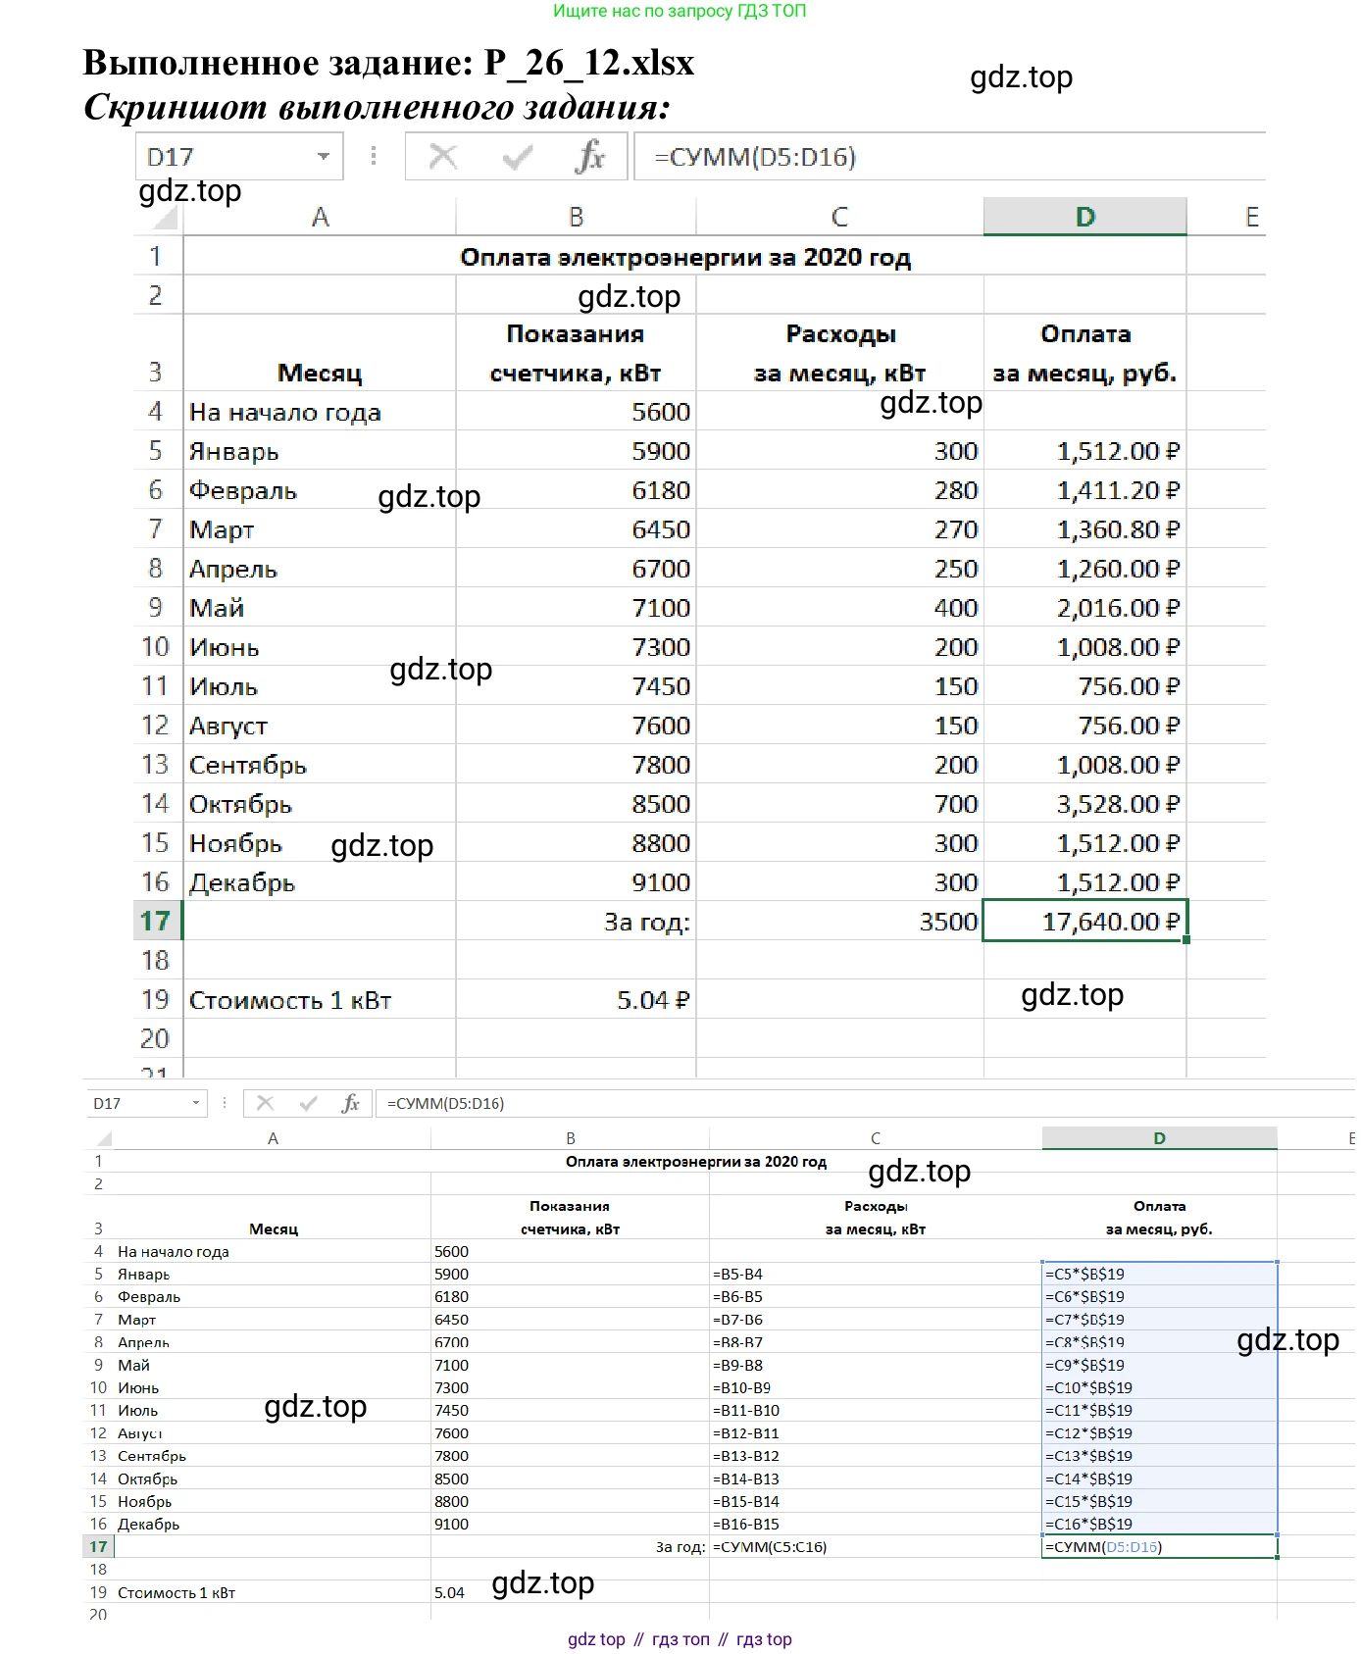Open the Name Box dropdown showing D17 in the top sheet
Image resolution: width=1361 pixels, height=1654 pixels.
coord(323,157)
